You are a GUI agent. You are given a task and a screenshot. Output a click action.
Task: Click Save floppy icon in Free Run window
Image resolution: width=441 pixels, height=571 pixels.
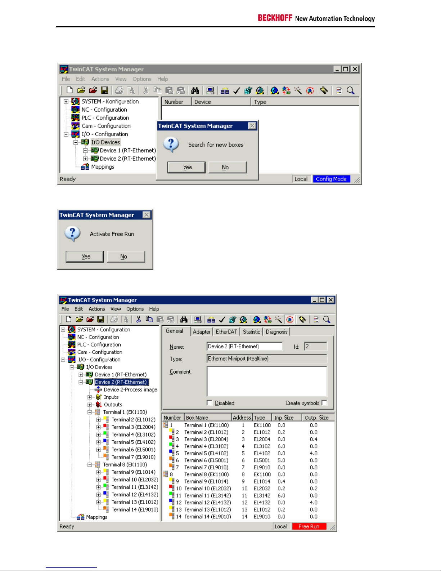click(100, 320)
